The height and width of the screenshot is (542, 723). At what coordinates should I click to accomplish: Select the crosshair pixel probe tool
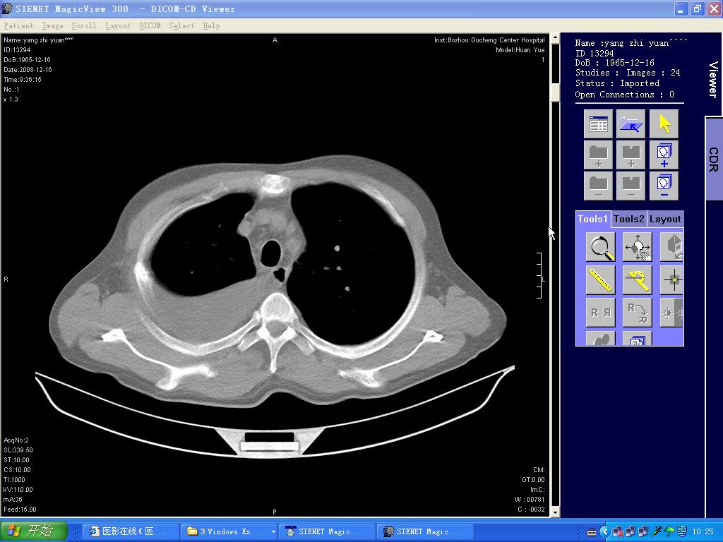[672, 279]
